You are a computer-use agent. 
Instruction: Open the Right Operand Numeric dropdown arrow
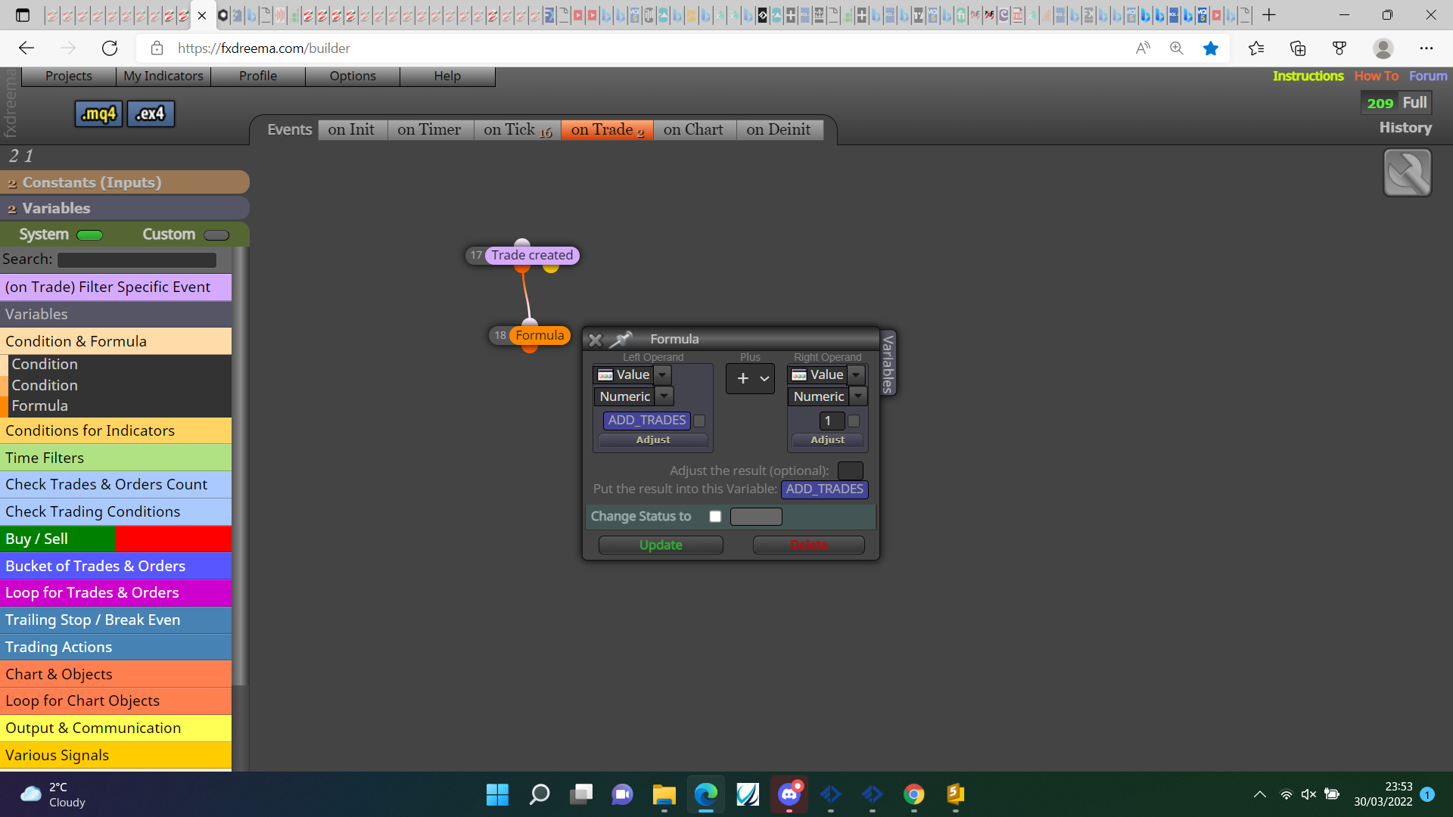click(858, 396)
